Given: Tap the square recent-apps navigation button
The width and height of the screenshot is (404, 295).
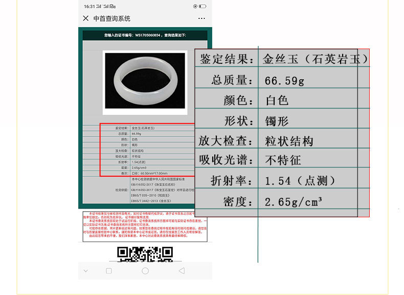Looking at the screenshot, I should click(x=109, y=271).
